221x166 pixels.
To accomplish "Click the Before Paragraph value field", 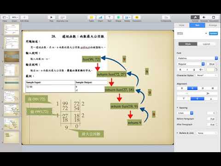I will tap(211, 119).
